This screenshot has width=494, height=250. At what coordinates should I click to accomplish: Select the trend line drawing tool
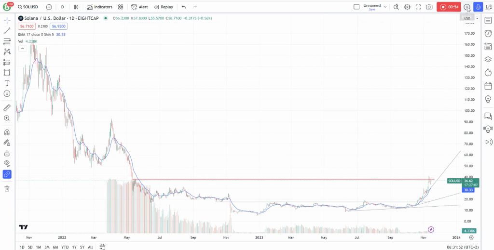click(x=7, y=31)
